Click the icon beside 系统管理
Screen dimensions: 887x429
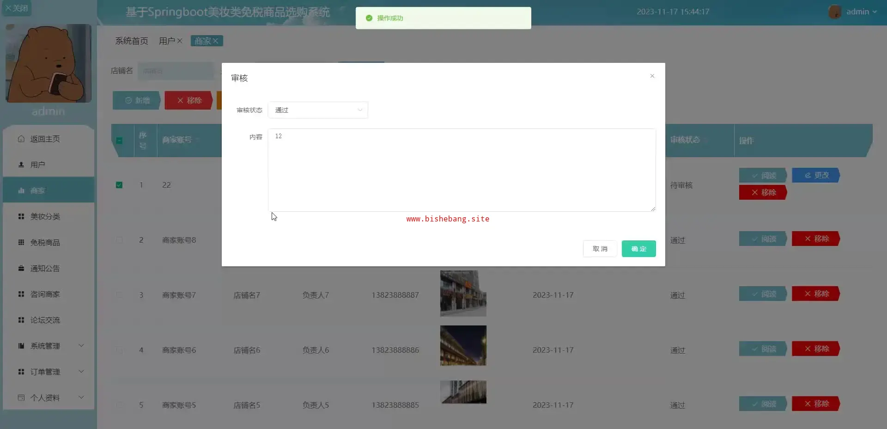pyautogui.click(x=21, y=346)
